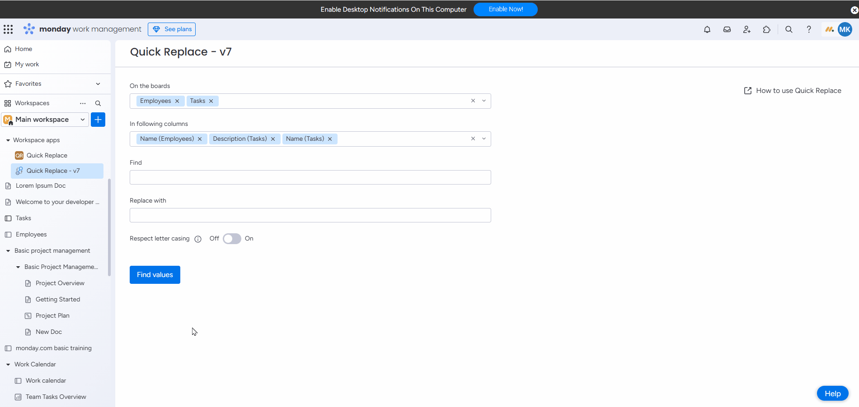The image size is (859, 407).
Task: Clear all selected columns
Action: [x=473, y=139]
